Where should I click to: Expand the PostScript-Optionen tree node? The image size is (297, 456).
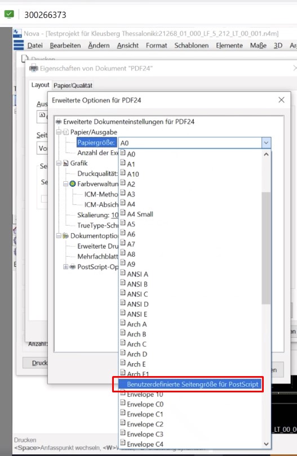tap(66, 267)
